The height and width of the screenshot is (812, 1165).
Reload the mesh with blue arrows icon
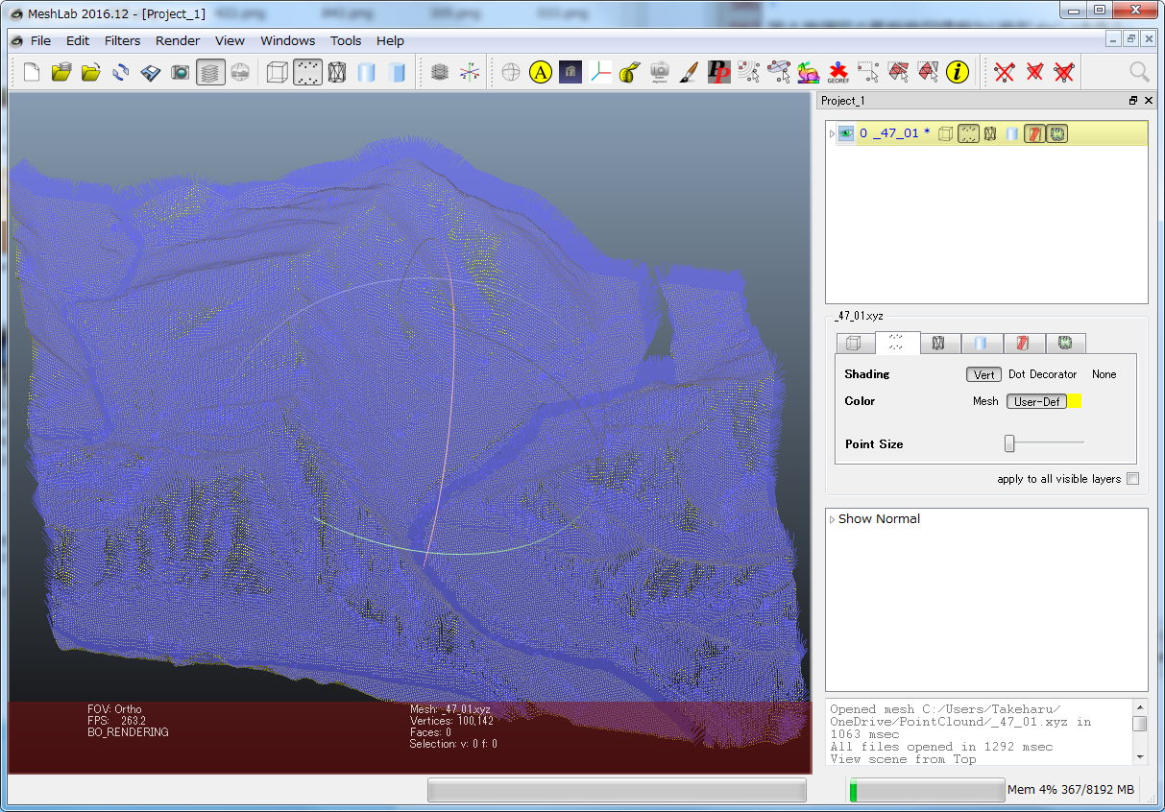click(121, 72)
